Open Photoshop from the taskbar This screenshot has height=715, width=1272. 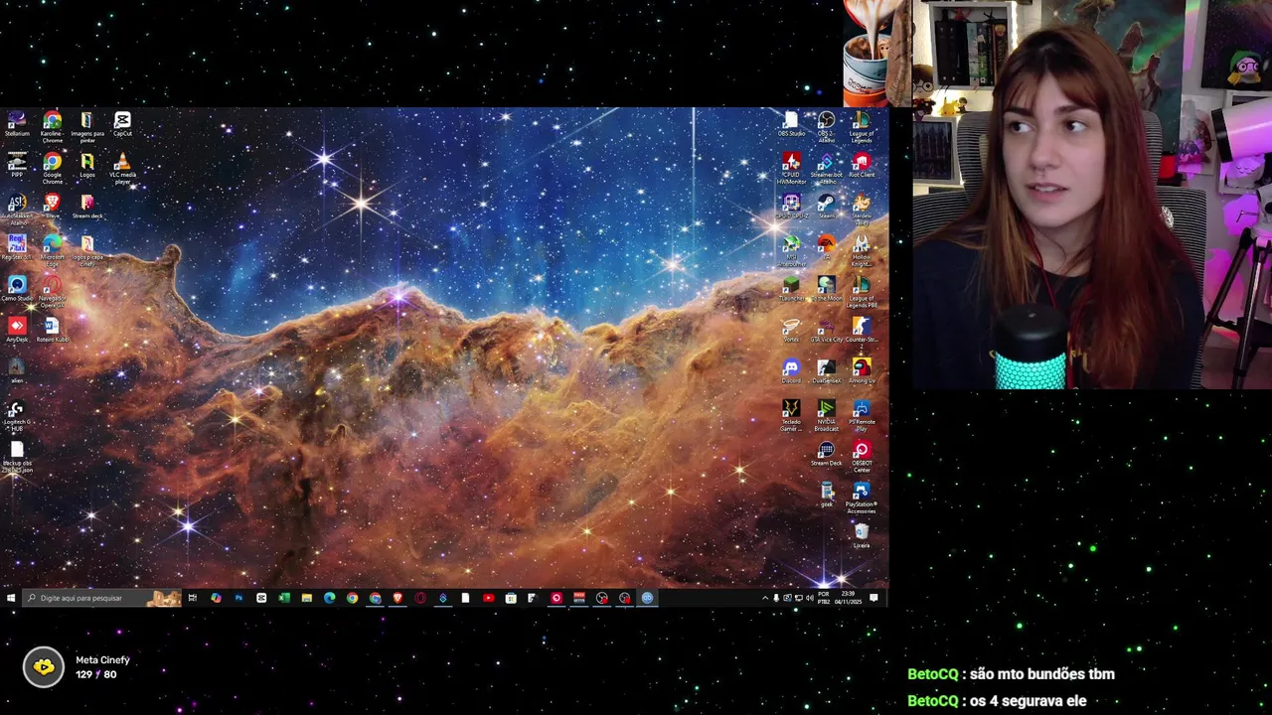pyautogui.click(x=238, y=598)
